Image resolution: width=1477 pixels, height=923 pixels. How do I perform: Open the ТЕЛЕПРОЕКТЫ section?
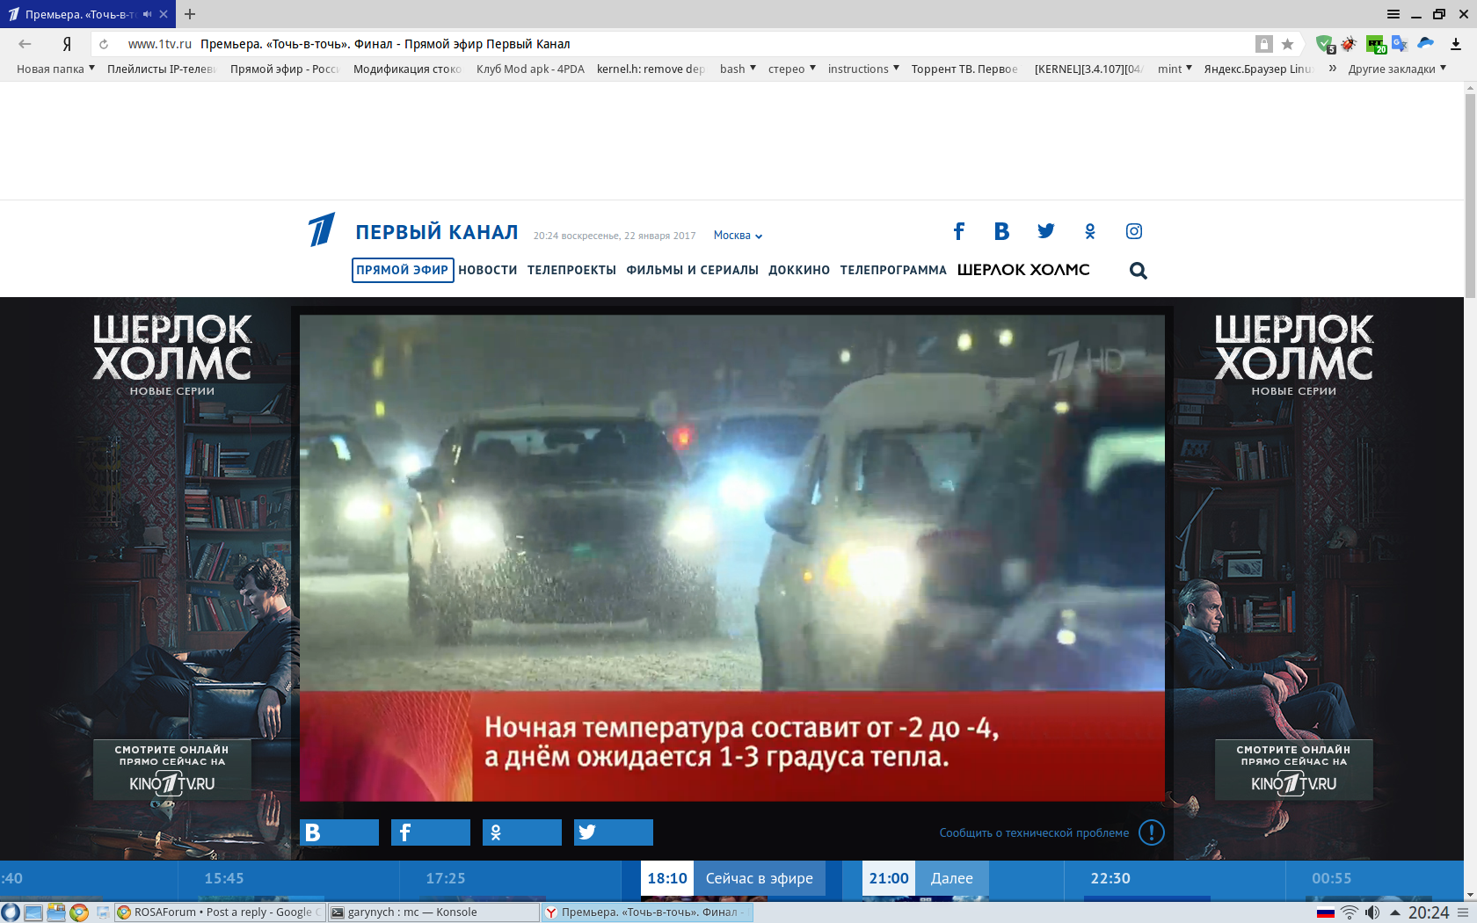click(x=571, y=270)
